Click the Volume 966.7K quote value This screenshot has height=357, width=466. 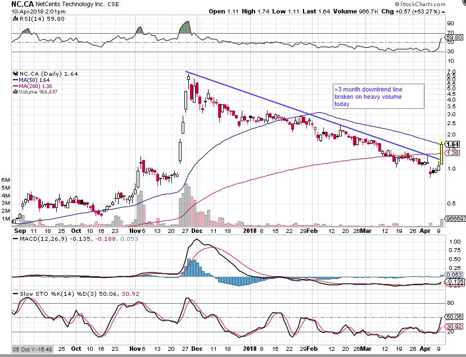(x=356, y=11)
